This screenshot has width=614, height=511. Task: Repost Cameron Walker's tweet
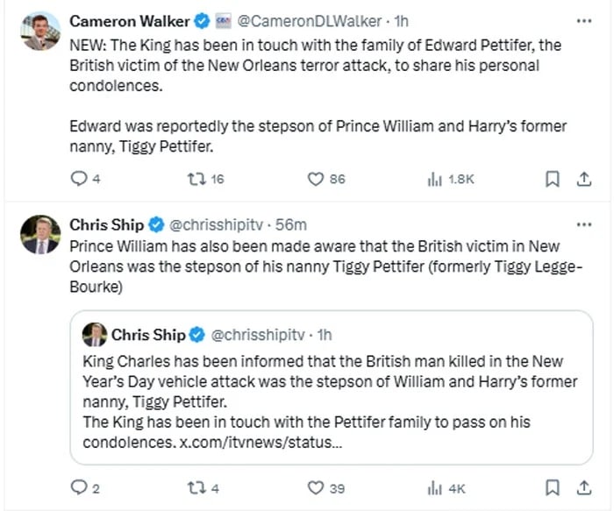pos(197,179)
